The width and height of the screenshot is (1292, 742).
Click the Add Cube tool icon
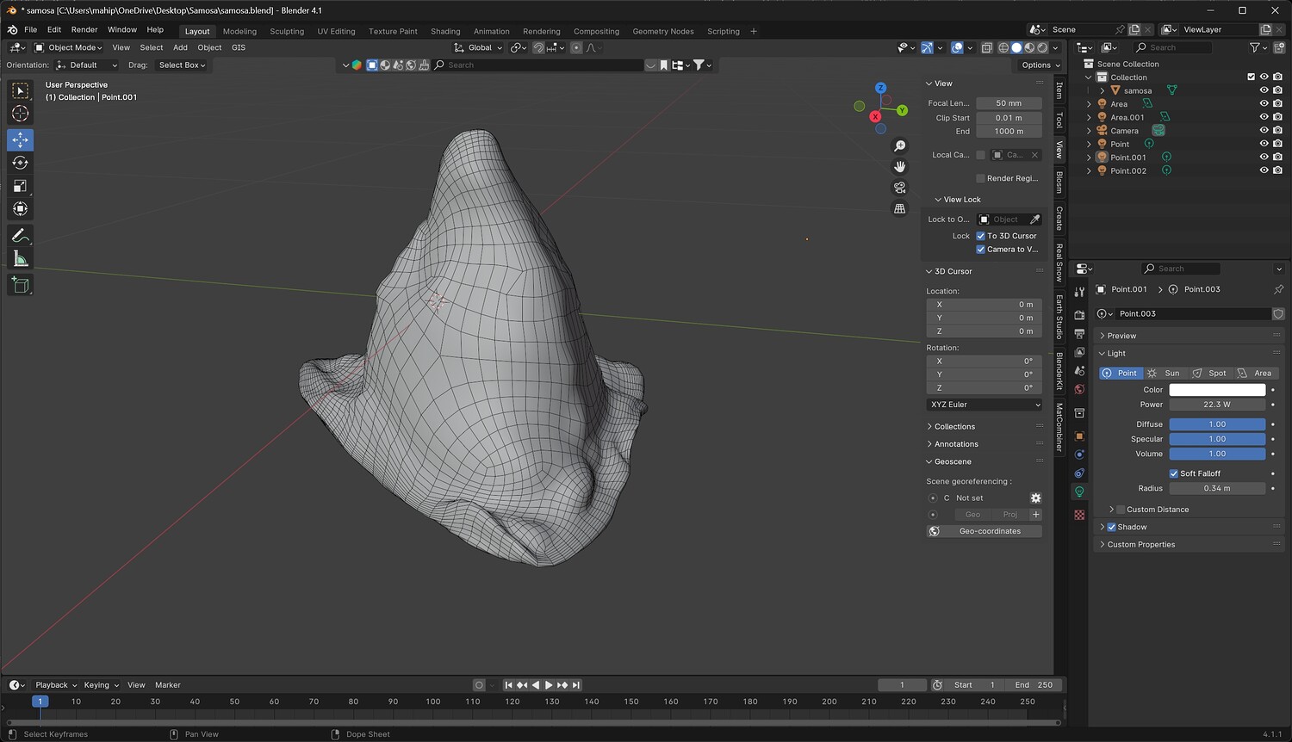20,285
